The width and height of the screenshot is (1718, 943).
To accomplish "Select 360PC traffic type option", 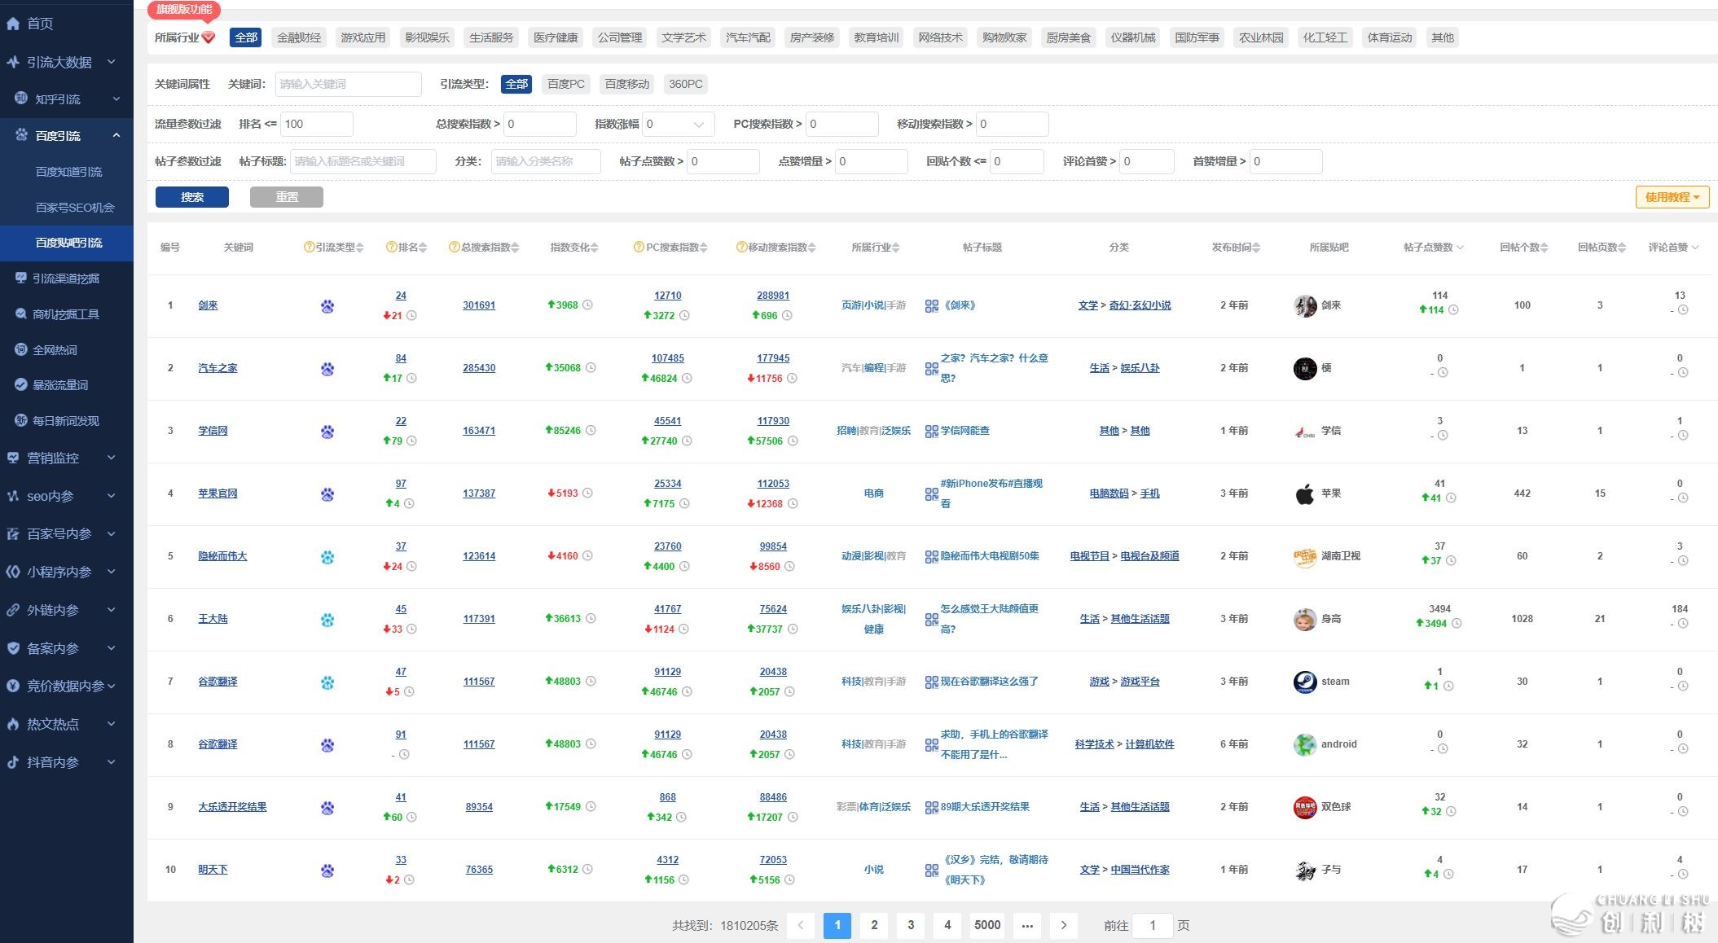I will click(x=685, y=84).
